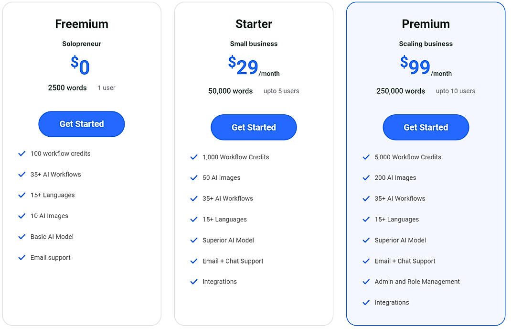Click the checkmark next to Integrations in Premium
Viewport: 511px width, 329px height.
[366, 302]
